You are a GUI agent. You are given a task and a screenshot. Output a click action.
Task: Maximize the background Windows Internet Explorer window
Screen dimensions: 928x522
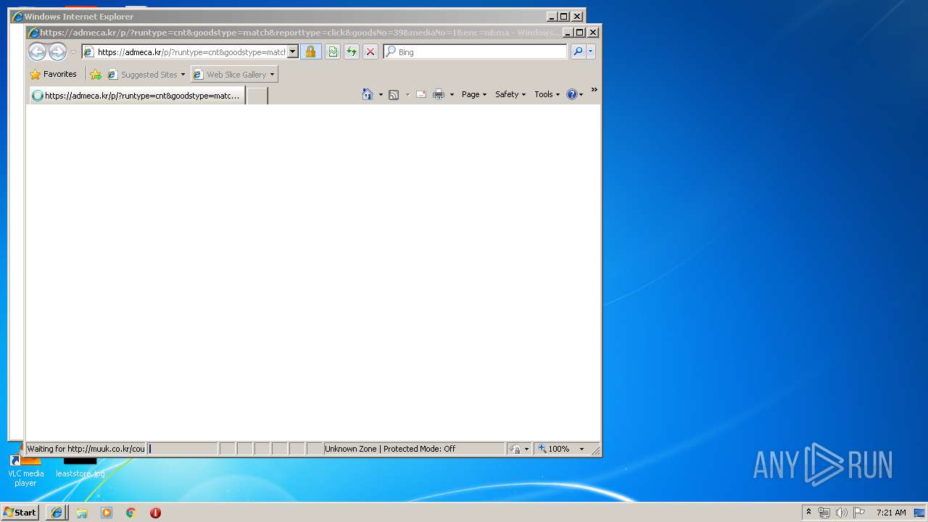(x=564, y=17)
